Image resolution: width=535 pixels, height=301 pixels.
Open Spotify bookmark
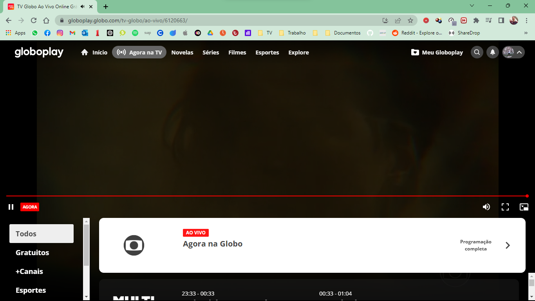135,33
